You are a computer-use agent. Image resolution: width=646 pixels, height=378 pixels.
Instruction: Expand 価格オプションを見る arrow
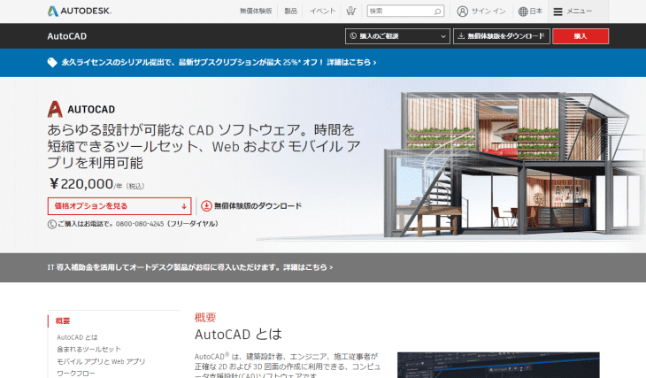(184, 206)
